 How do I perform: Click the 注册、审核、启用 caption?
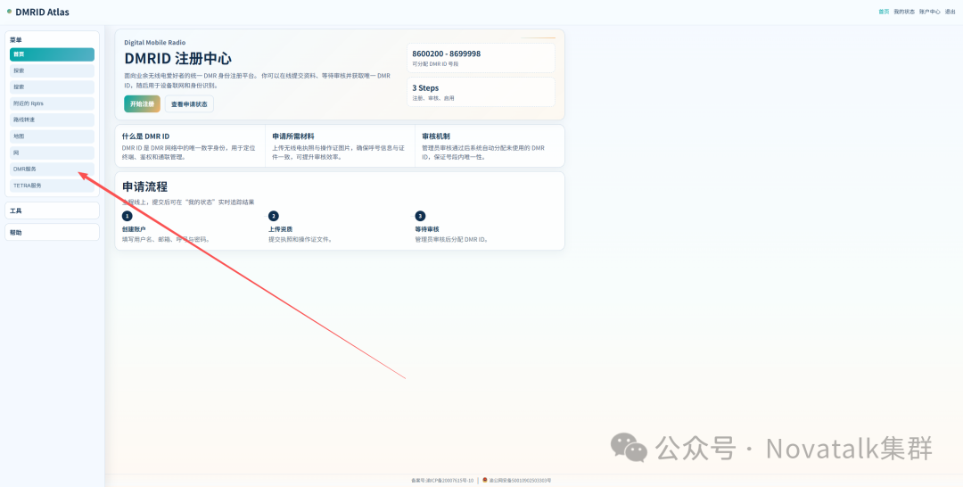433,98
